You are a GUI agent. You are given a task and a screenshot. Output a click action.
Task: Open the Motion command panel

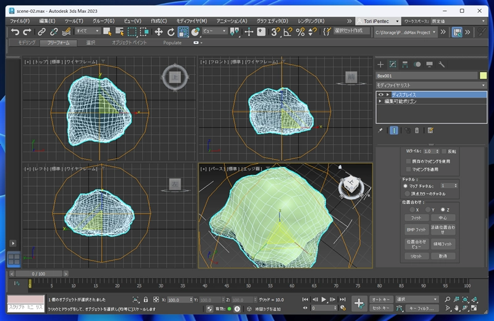click(417, 65)
